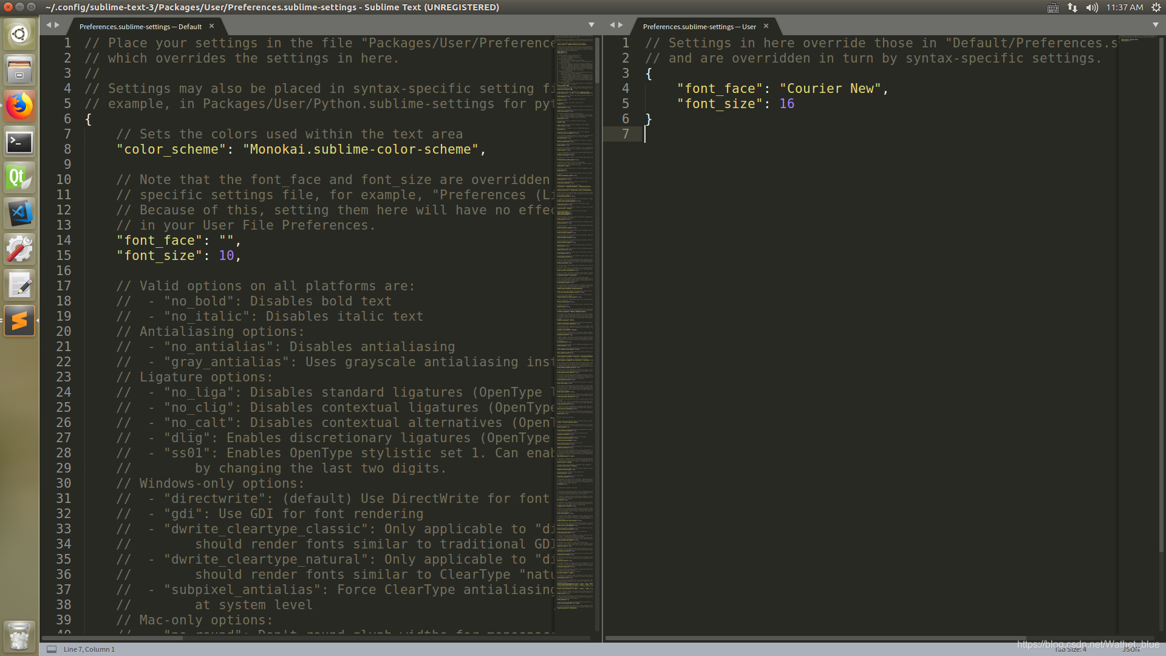Click Line 7, Column 1 status text
The image size is (1166, 656).
[x=89, y=649]
